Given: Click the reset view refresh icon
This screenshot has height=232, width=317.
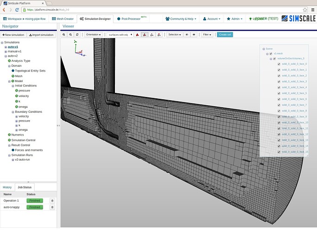Looking at the screenshot, I should (77, 35).
